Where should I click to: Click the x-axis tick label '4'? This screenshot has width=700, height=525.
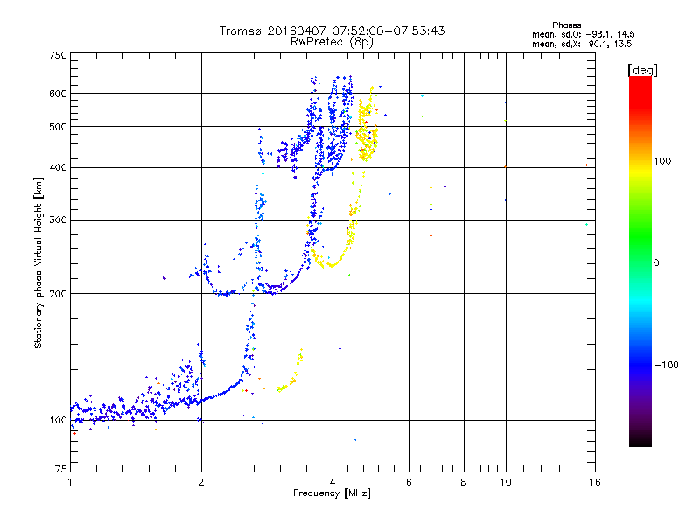pyautogui.click(x=332, y=482)
